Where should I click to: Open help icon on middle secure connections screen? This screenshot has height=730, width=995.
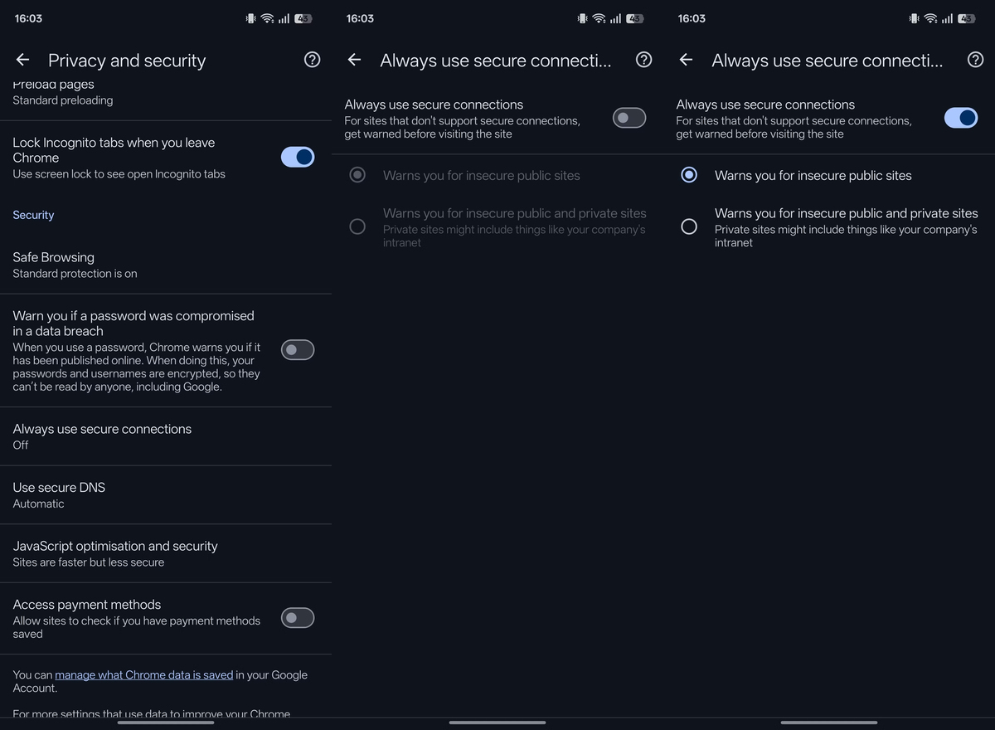click(x=643, y=60)
